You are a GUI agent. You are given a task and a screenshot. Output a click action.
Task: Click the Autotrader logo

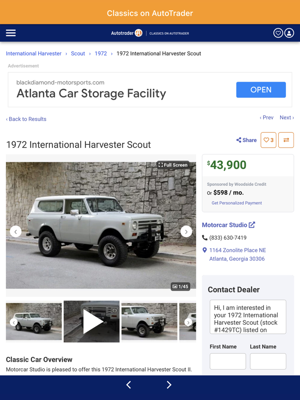[x=126, y=33]
